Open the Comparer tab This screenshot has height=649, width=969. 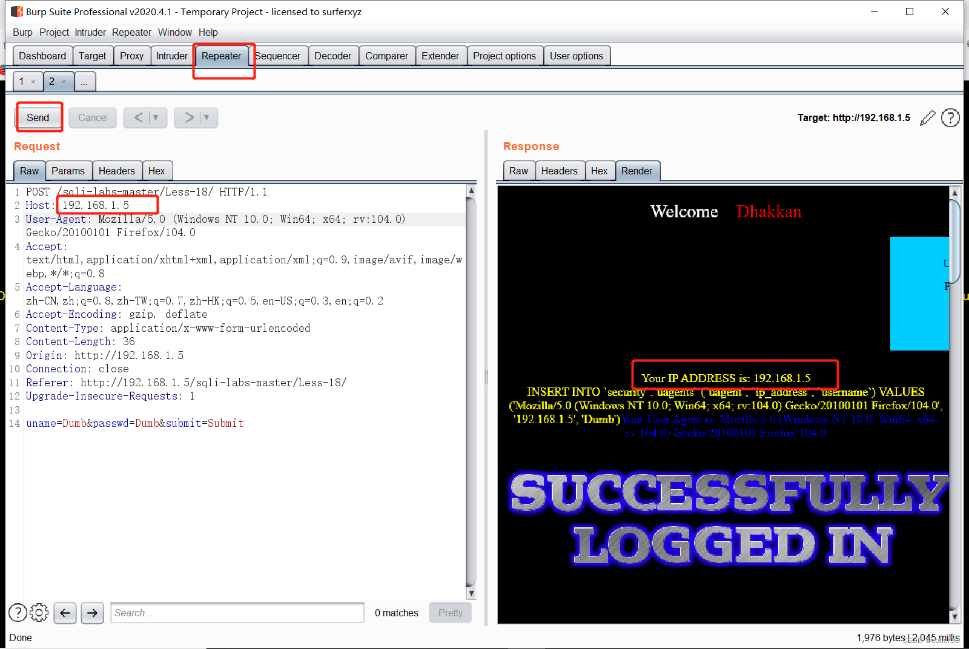[x=386, y=56]
